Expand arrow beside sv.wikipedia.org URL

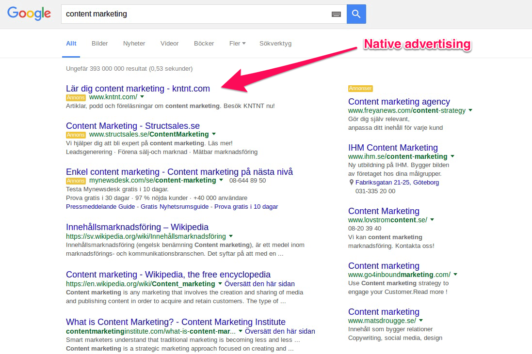(x=231, y=236)
